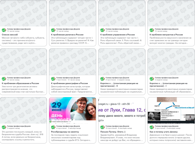Open the '29 июня День молодёжи' thumbnail
195x144 pixels.
tap(73, 110)
